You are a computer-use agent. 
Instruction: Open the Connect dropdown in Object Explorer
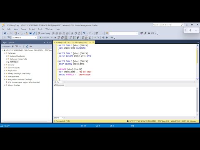tap(6, 47)
